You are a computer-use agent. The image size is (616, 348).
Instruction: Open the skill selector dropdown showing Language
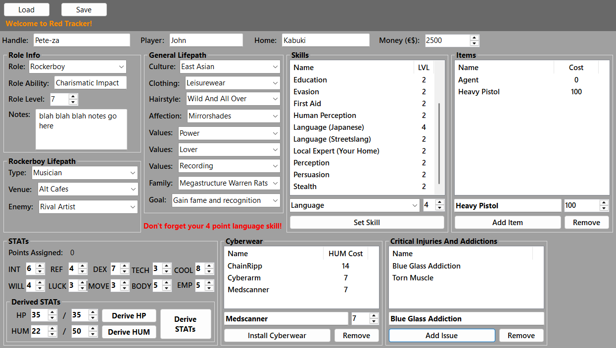coord(355,205)
